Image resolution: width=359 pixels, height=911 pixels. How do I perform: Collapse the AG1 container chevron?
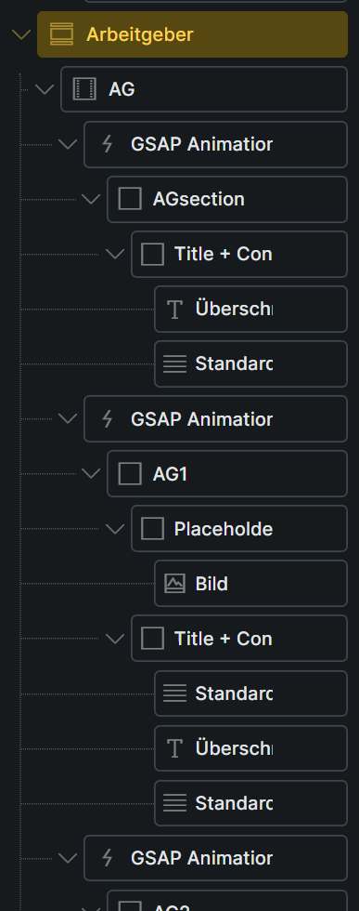coord(91,473)
